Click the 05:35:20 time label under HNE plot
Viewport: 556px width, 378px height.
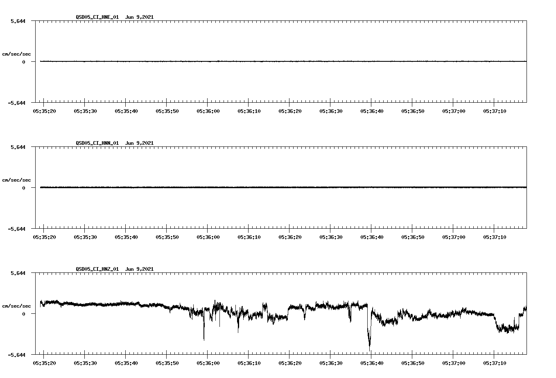pos(44,111)
